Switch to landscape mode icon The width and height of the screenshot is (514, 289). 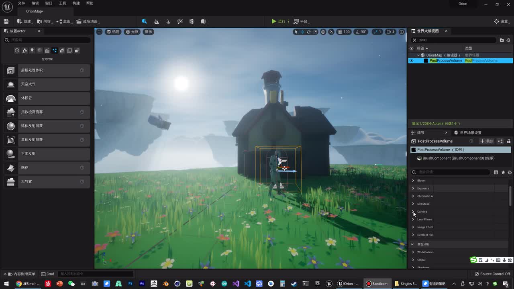pos(156,21)
